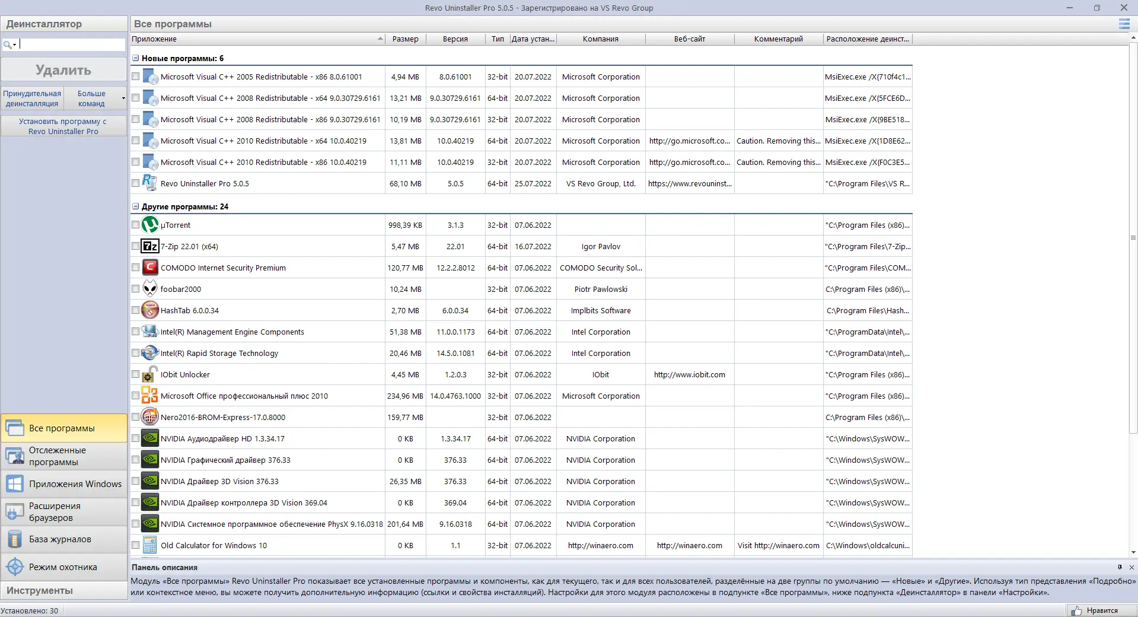This screenshot has height=617, width=1138.
Task: Click Принудительная деинсталляция button
Action: tap(32, 98)
